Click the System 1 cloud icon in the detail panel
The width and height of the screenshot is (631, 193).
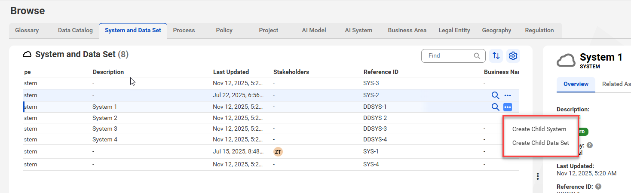tap(566, 61)
